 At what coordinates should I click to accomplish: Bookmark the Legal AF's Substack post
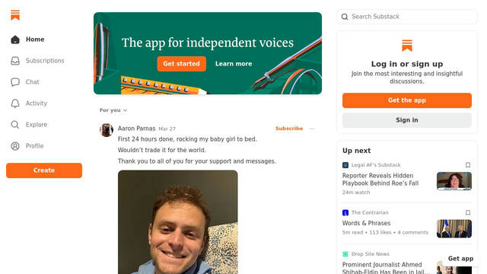click(468, 165)
